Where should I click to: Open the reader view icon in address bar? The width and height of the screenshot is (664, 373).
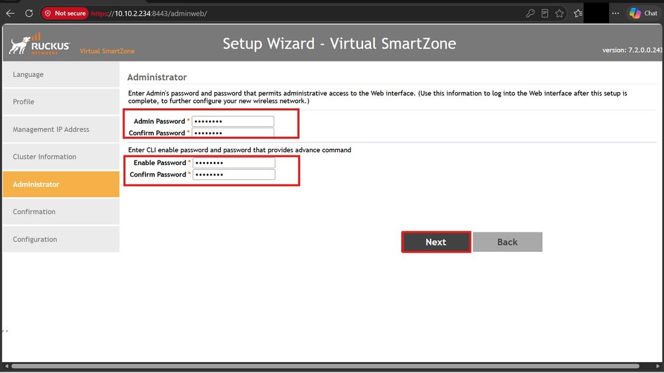pos(545,14)
